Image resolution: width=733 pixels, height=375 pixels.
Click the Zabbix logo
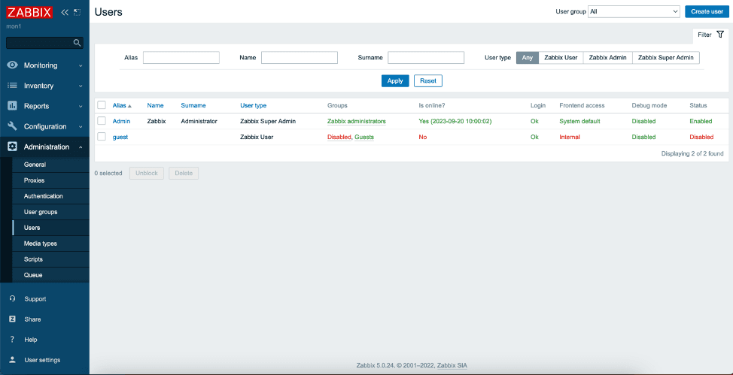pyautogui.click(x=29, y=12)
